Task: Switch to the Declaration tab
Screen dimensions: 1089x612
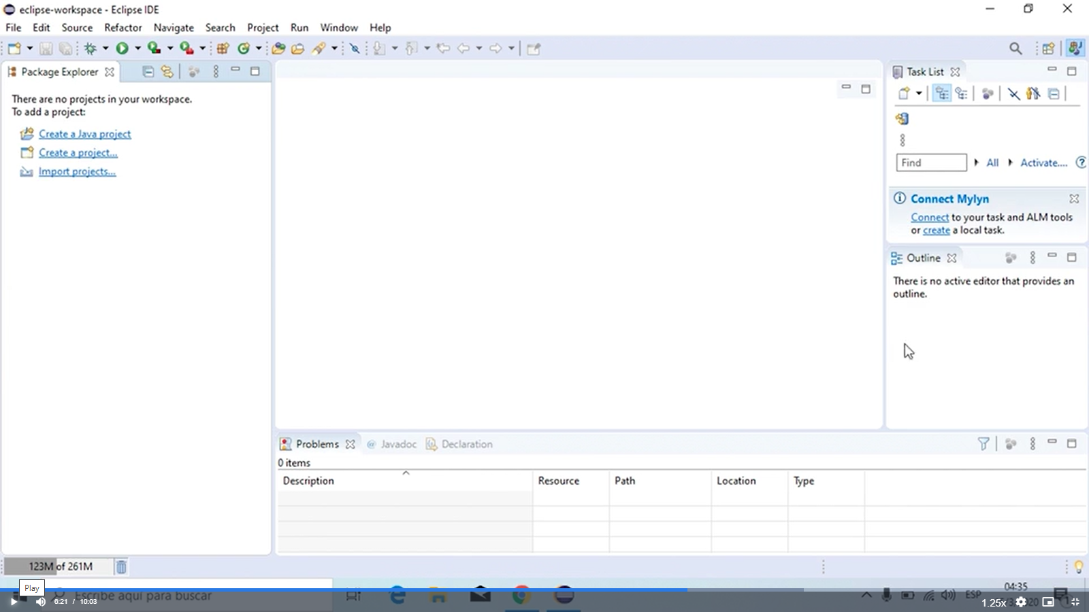Action: (x=459, y=444)
